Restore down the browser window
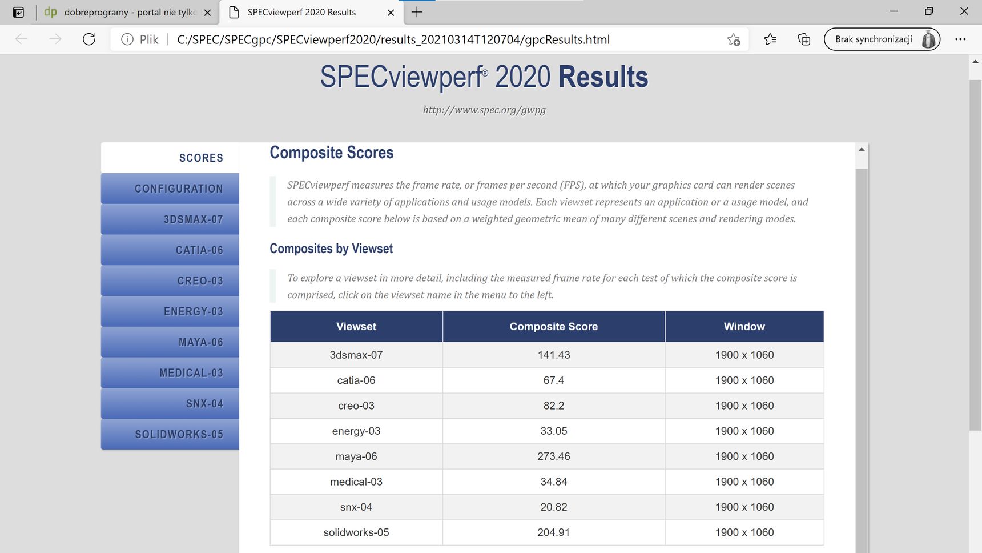This screenshot has width=982, height=553. click(929, 11)
